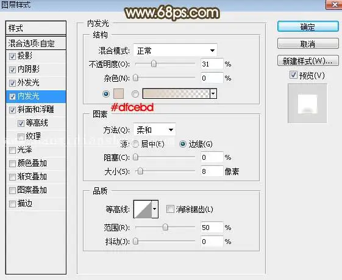Click 新建样式(W)... new style button
This screenshot has height=280, width=342.
click(308, 60)
